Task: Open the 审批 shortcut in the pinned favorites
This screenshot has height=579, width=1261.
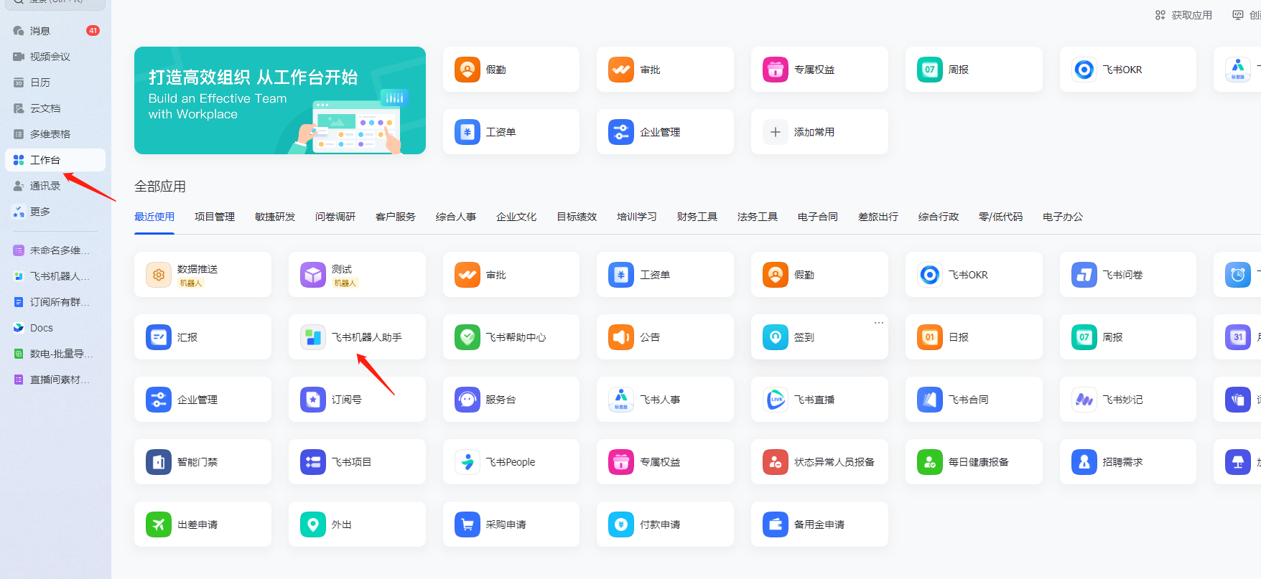Action: [x=665, y=70]
